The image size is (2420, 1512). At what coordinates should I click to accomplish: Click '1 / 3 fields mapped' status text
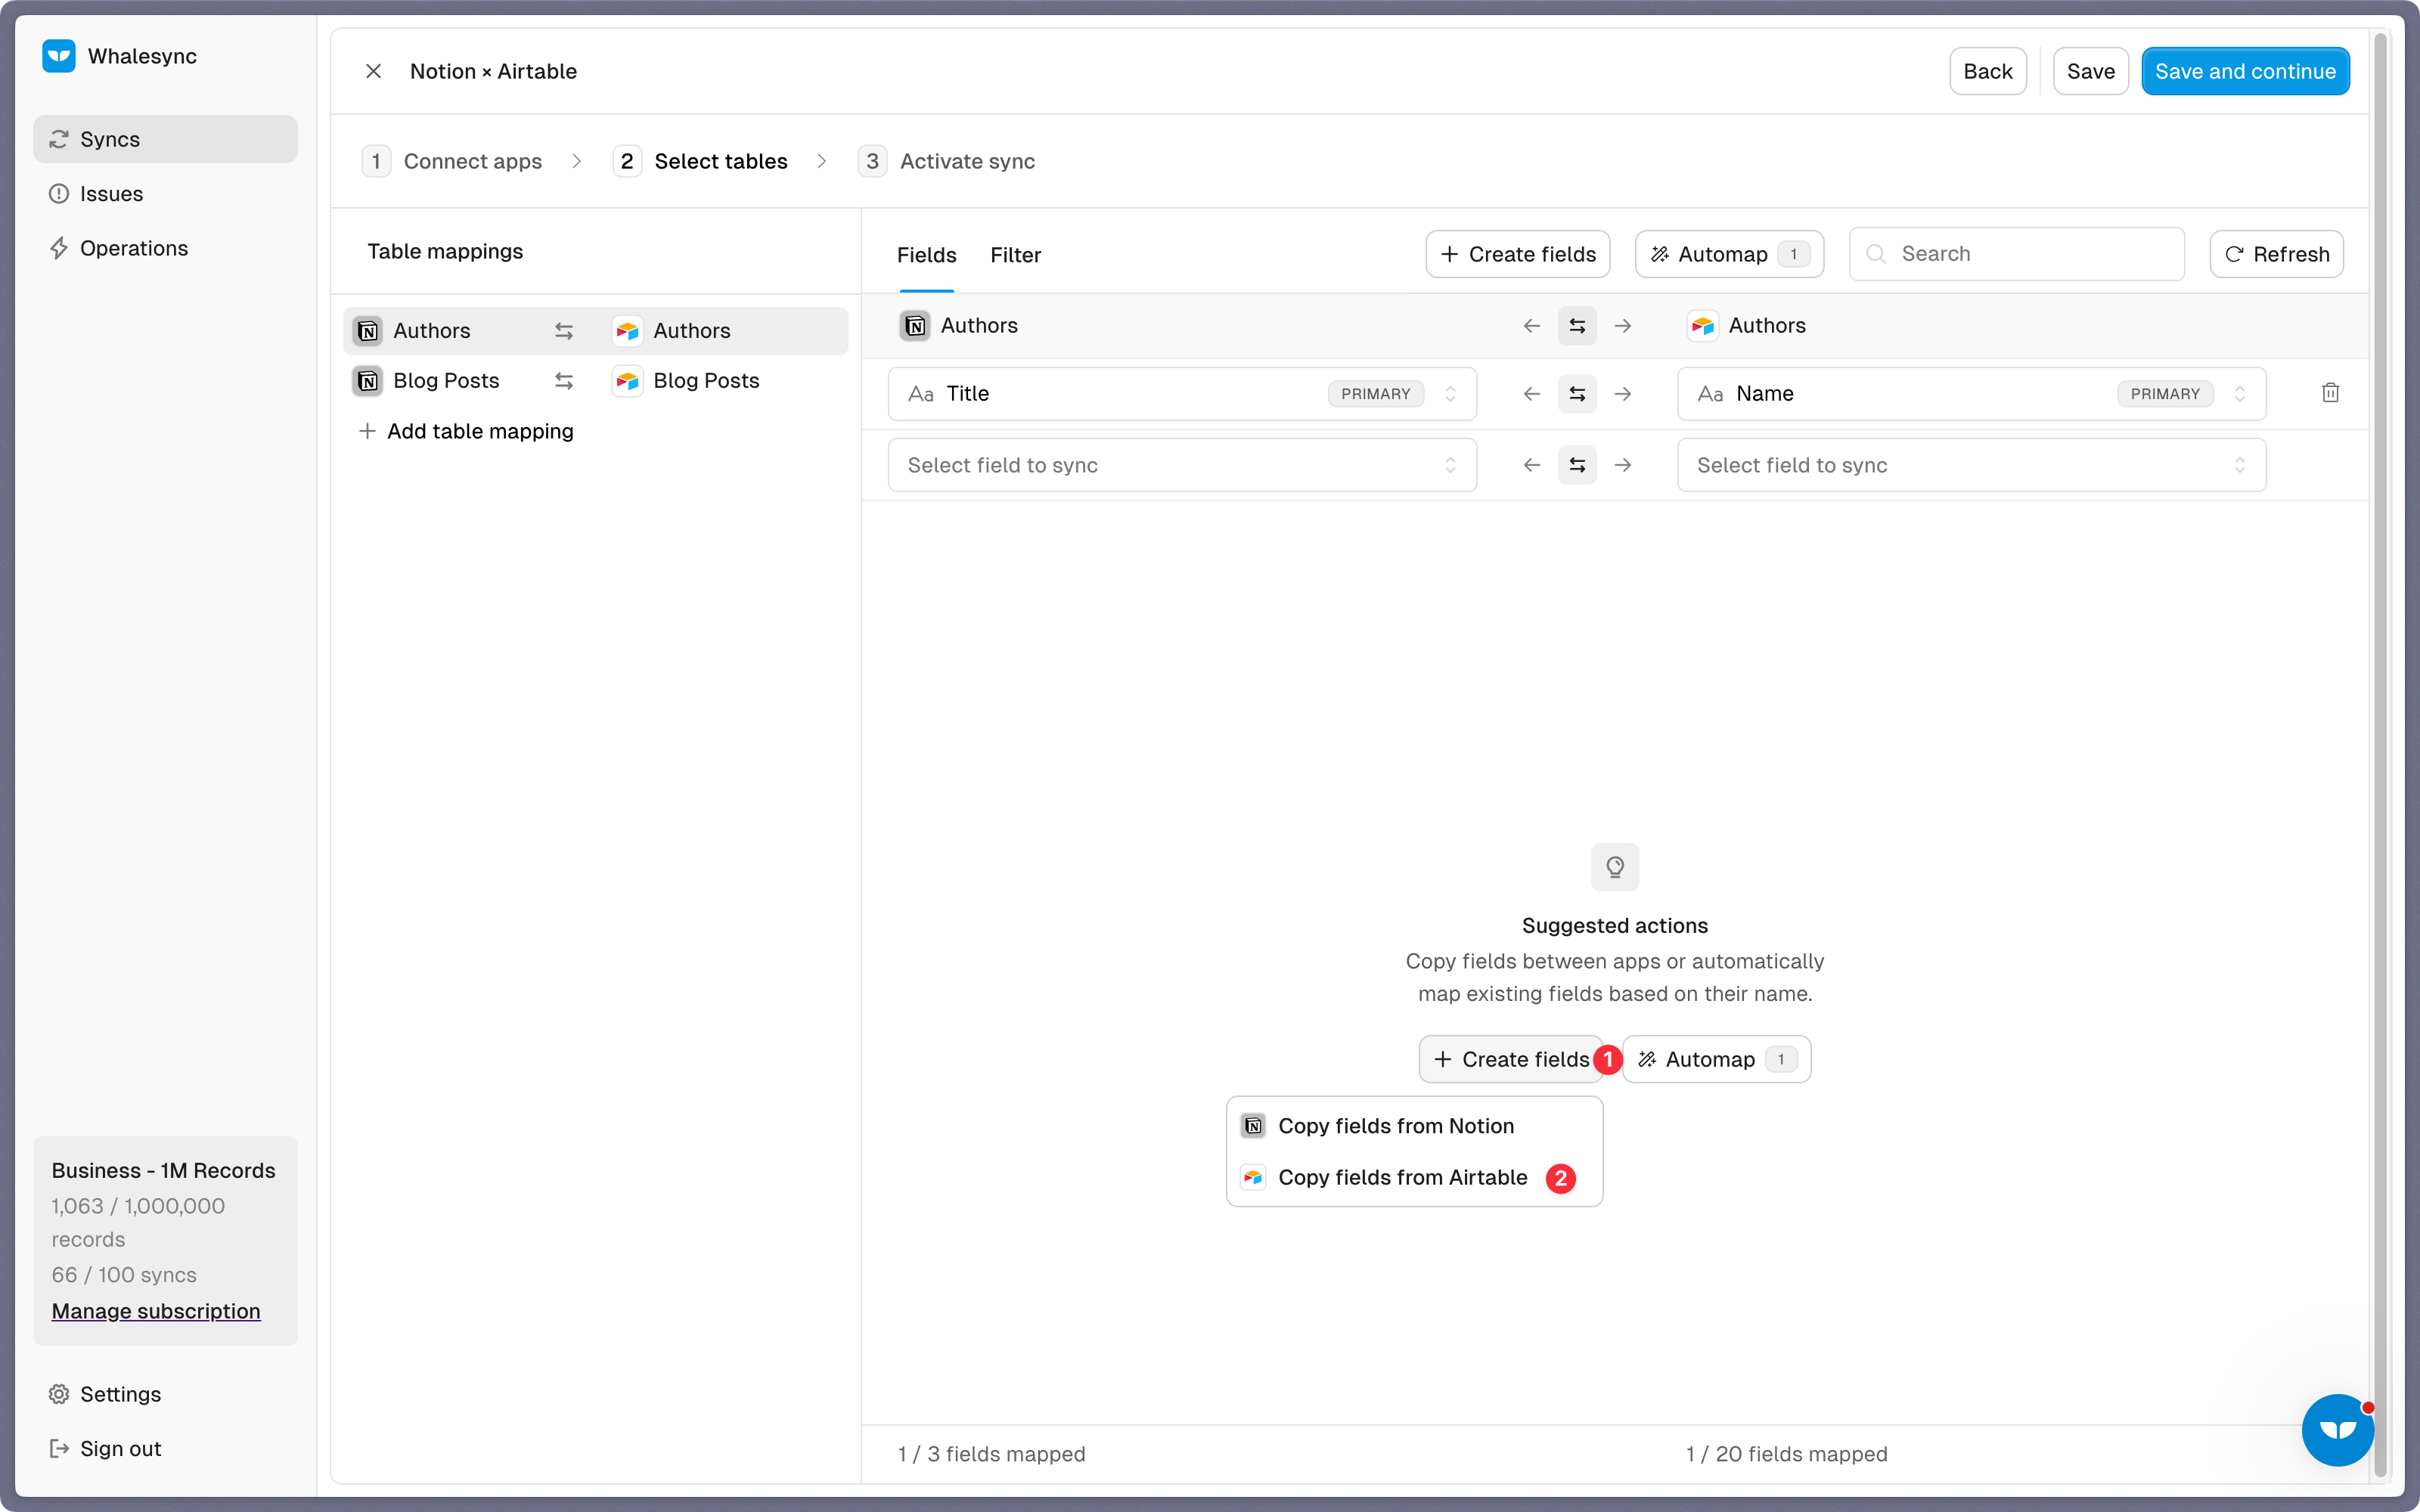[991, 1454]
